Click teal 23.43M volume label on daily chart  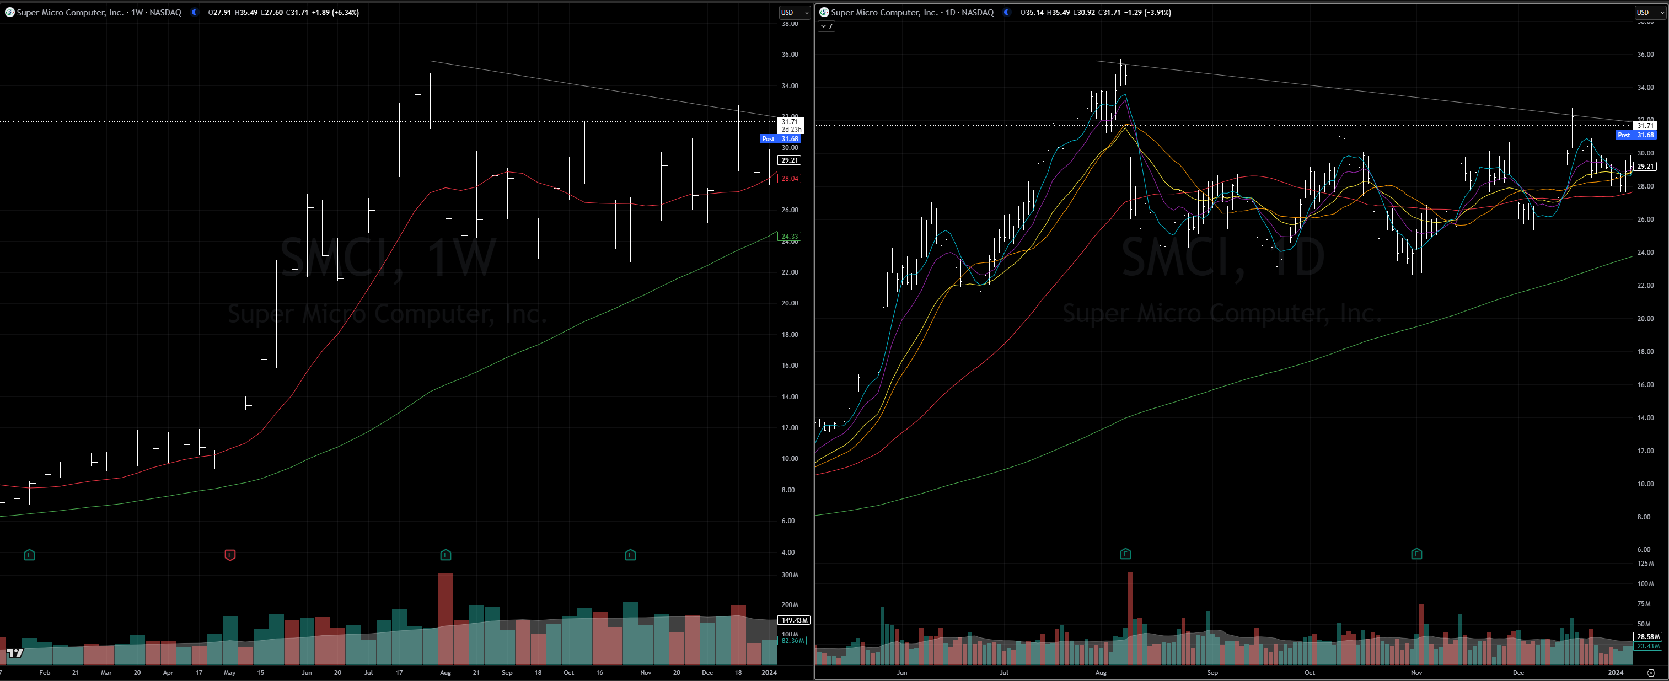point(1647,646)
